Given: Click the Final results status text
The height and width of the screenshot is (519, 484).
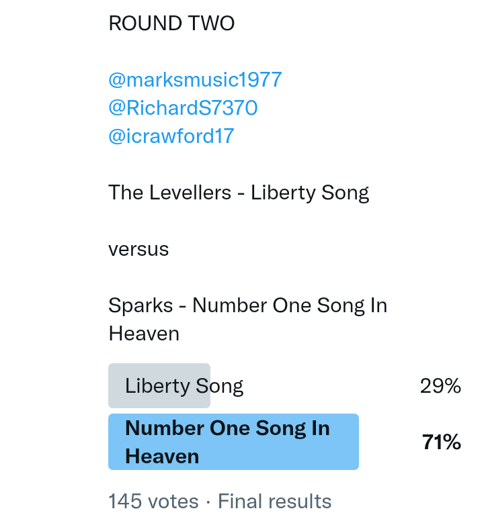Looking at the screenshot, I should tap(274, 502).
